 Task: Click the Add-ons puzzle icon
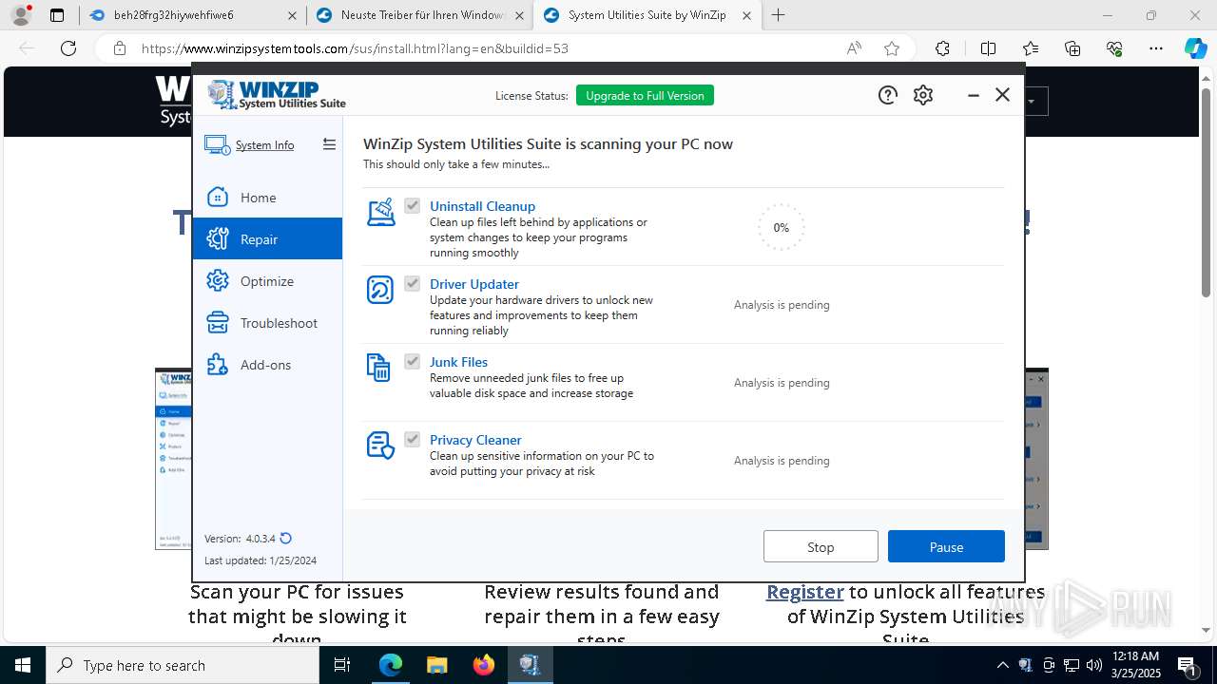pos(218,364)
